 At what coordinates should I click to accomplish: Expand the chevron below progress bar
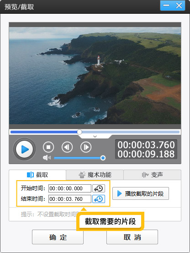click(x=95, y=137)
